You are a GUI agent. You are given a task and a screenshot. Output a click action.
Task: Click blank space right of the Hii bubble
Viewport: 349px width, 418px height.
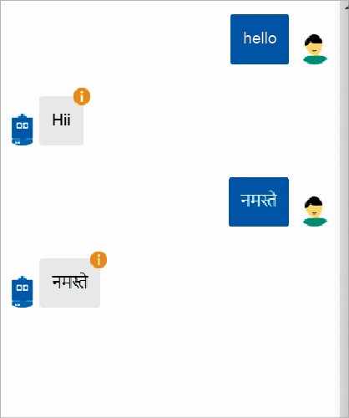211,120
